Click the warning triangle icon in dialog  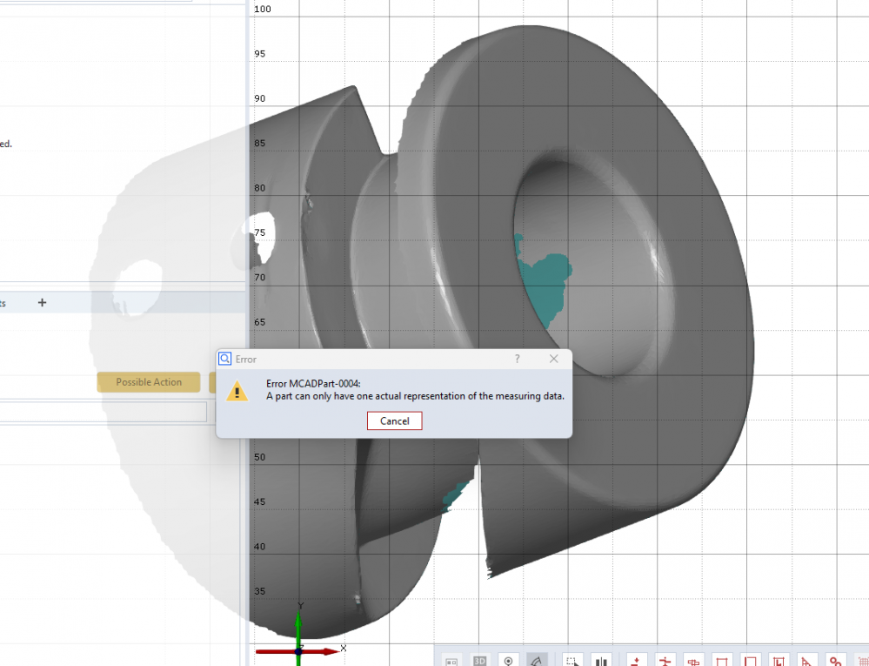(x=237, y=392)
